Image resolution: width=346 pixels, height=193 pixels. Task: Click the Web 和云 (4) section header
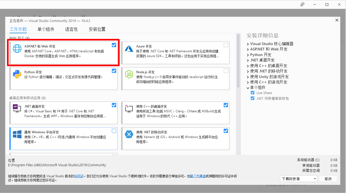click(x=19, y=38)
